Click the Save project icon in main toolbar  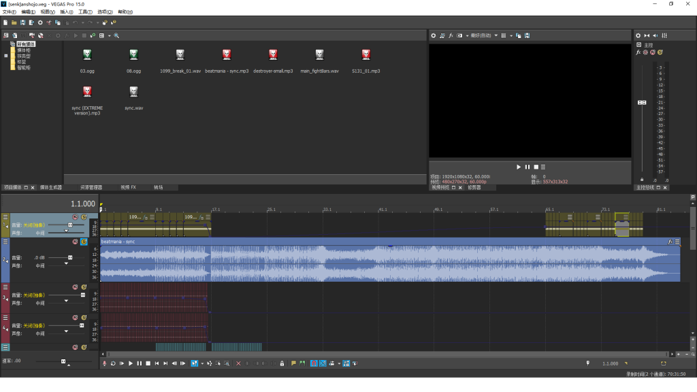coord(22,22)
